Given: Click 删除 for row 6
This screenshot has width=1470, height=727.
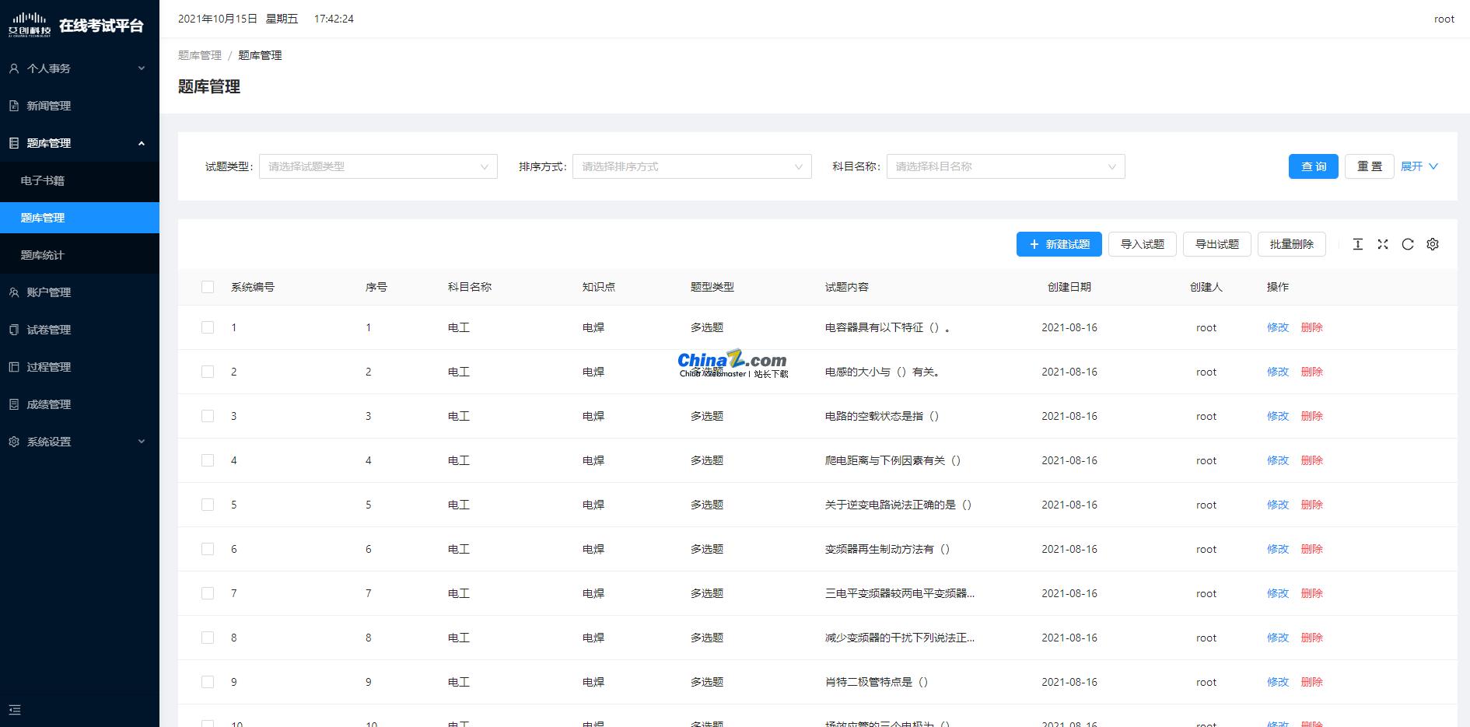Looking at the screenshot, I should [1311, 549].
